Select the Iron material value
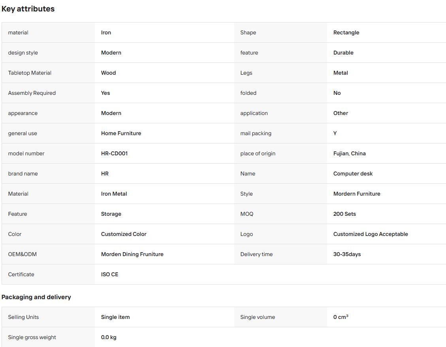 [106, 32]
